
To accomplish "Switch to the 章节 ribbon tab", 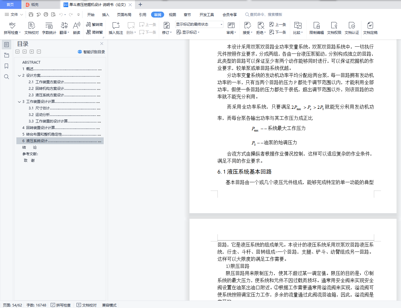I will point(187,15).
